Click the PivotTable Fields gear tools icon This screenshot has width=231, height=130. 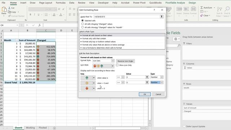176,39
